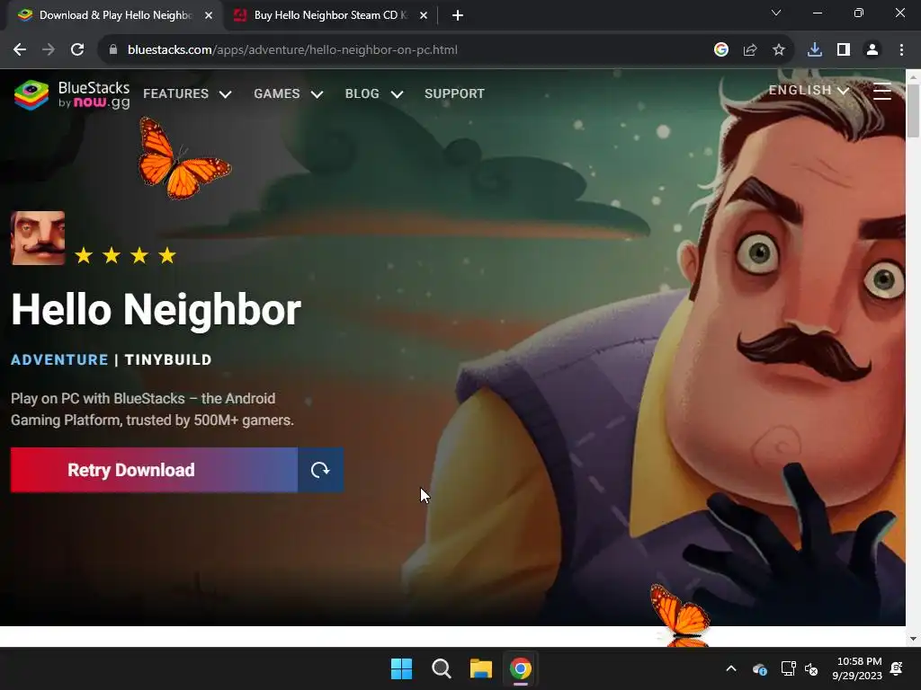
Task: Share this page icon
Action: click(750, 50)
